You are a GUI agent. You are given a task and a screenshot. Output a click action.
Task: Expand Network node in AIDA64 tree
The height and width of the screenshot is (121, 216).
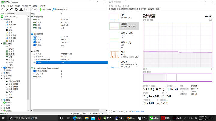pyautogui.click(x=2, y=100)
